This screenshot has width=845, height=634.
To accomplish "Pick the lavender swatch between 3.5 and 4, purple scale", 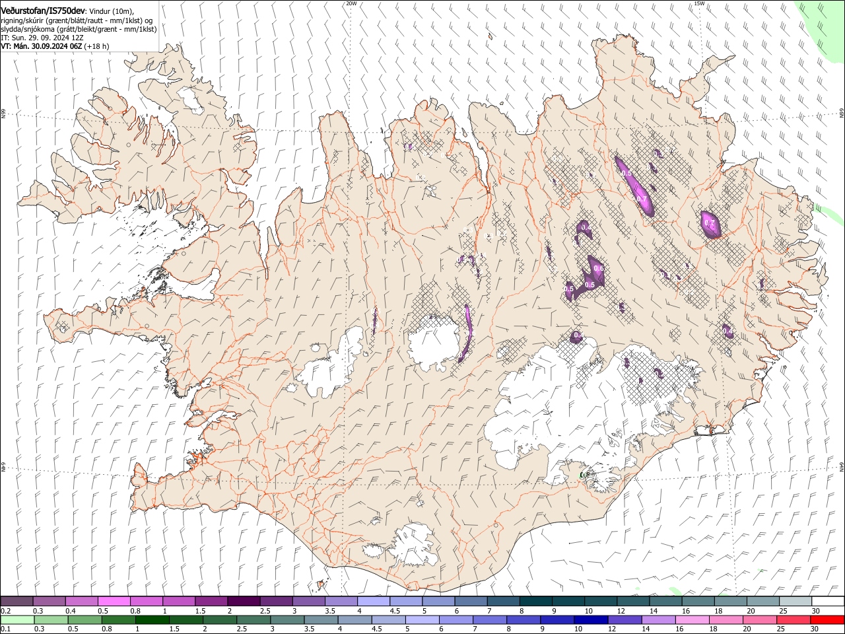I will click(x=341, y=602).
